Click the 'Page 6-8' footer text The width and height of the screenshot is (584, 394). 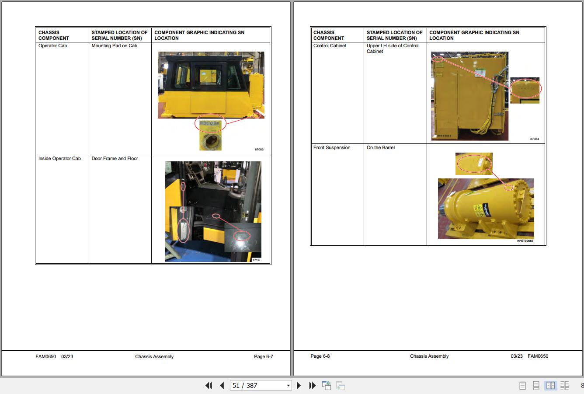click(320, 356)
